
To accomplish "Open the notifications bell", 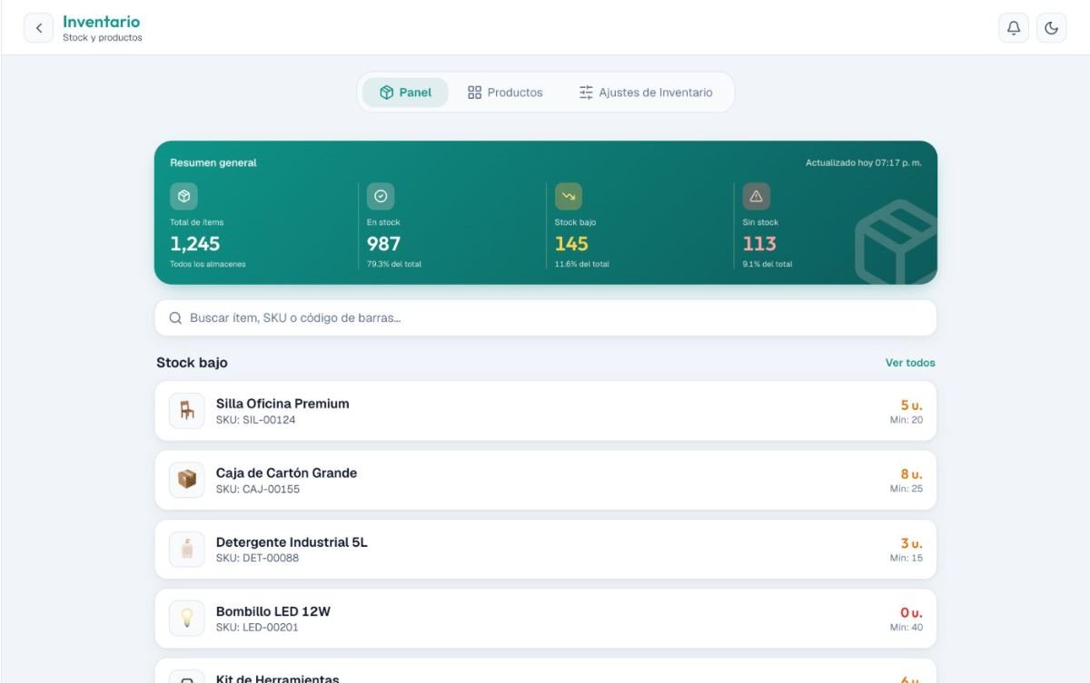I will (1014, 28).
